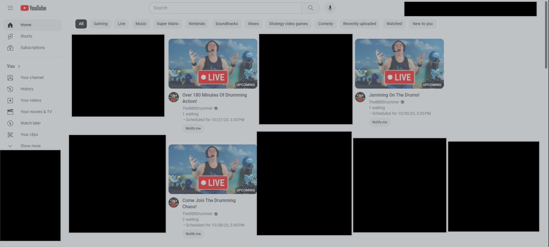Image resolution: width=549 pixels, height=247 pixels.
Task: Select the Strategy video games chip
Action: pyautogui.click(x=288, y=24)
